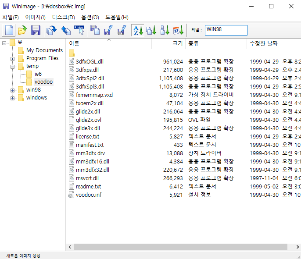Open an image using the folder icon
Screen dimensions: 301x259
click(x=22, y=30)
